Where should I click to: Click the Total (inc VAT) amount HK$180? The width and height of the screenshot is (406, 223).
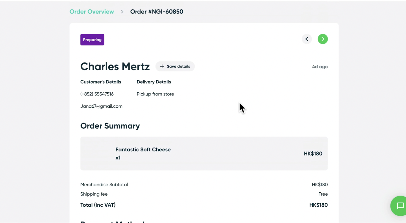pos(318,205)
